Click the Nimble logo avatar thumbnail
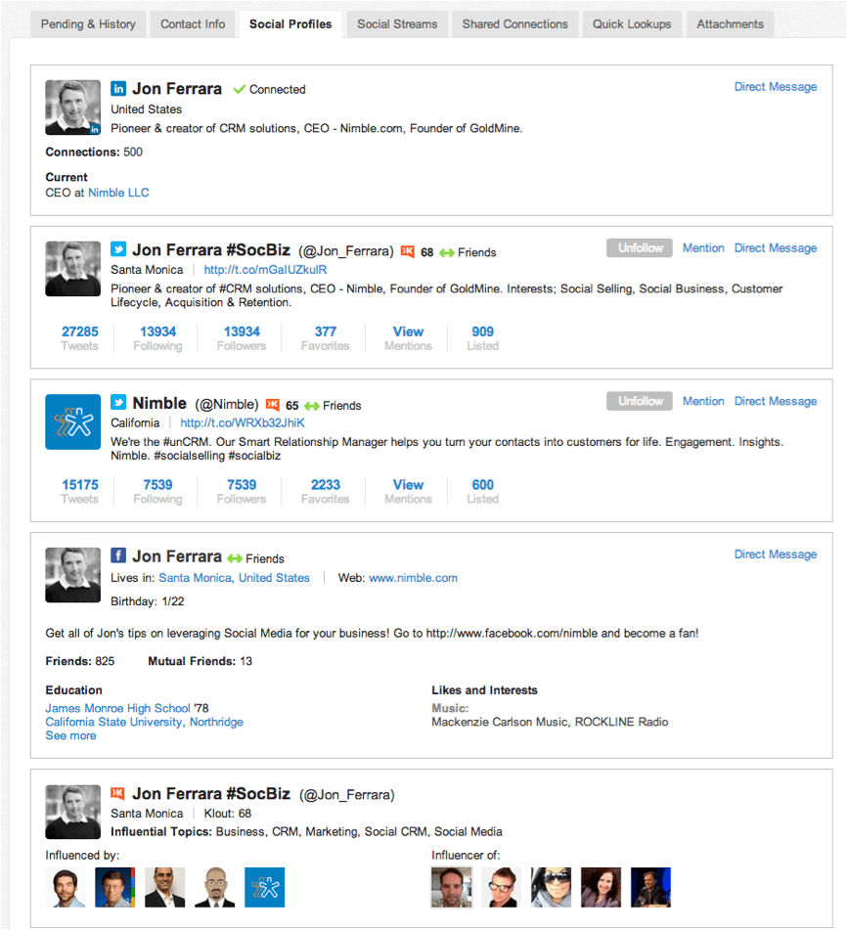This screenshot has height=930, width=848. click(x=72, y=421)
